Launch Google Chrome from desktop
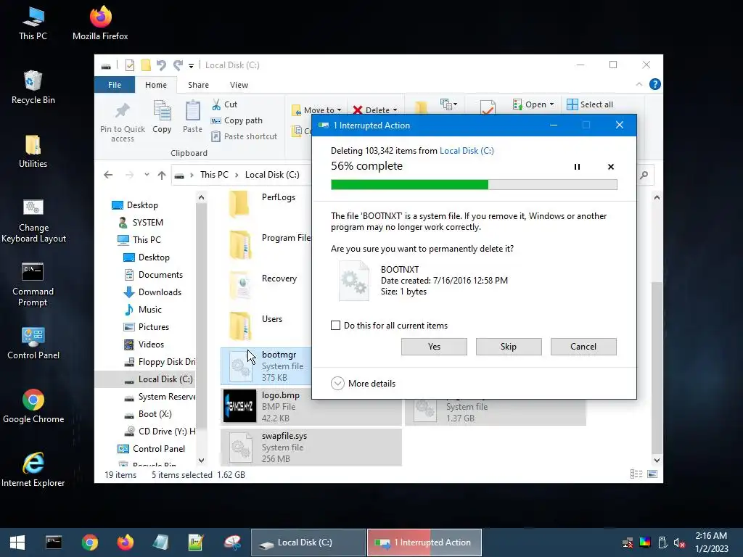 (x=33, y=406)
